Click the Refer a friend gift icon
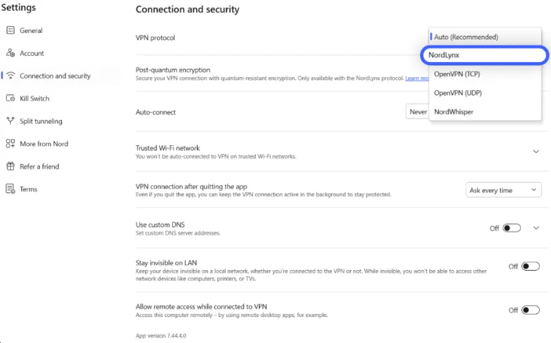Screen dimensions: 551x343 10,167
